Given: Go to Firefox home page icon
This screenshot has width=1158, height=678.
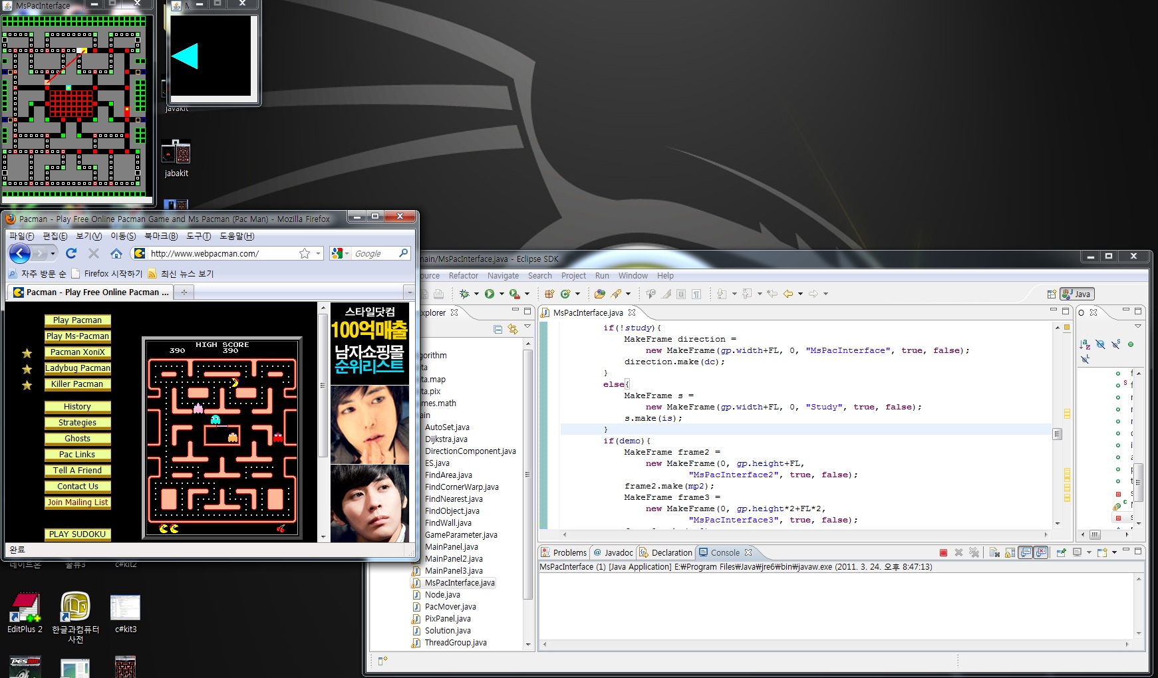Looking at the screenshot, I should 116,253.
